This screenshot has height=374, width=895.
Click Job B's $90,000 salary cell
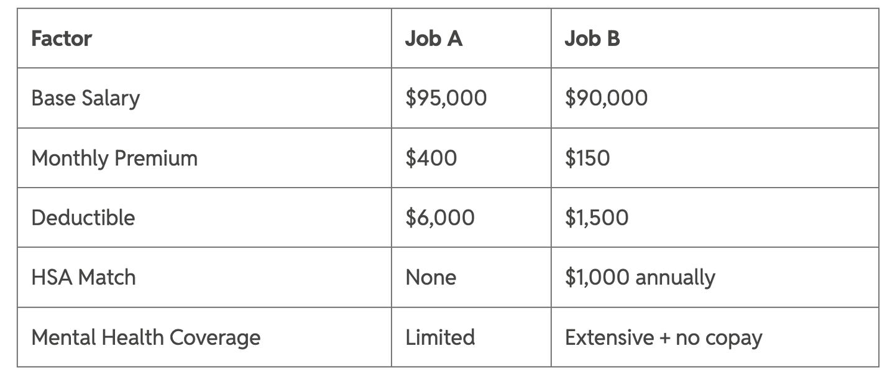tap(606, 98)
